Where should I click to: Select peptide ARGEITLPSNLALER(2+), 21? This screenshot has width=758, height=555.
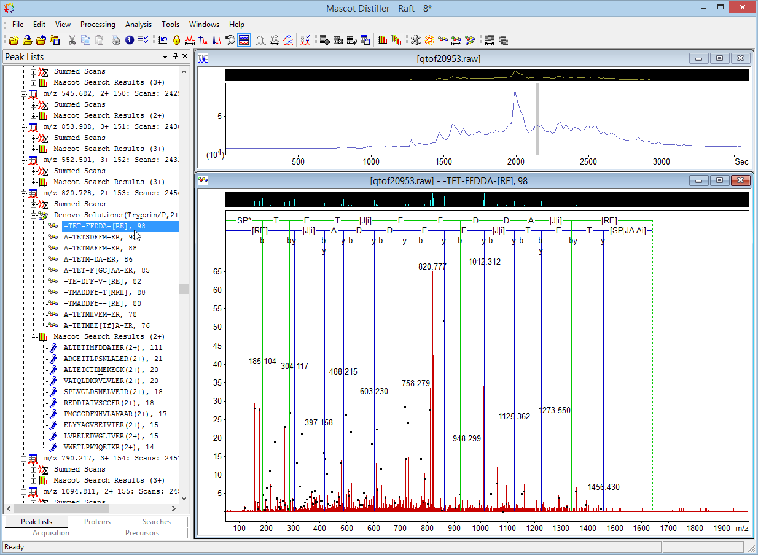click(x=113, y=359)
